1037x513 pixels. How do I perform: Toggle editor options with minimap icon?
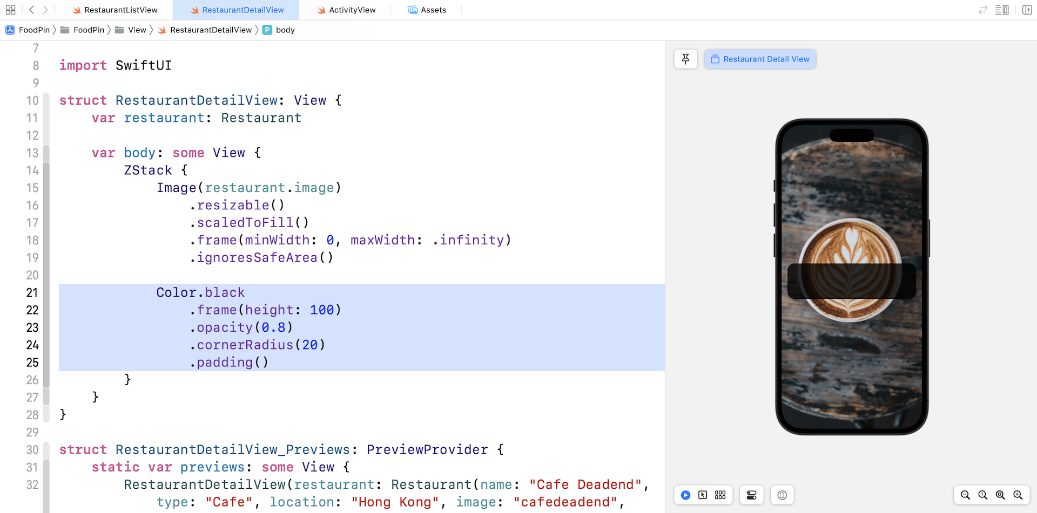pos(1002,10)
